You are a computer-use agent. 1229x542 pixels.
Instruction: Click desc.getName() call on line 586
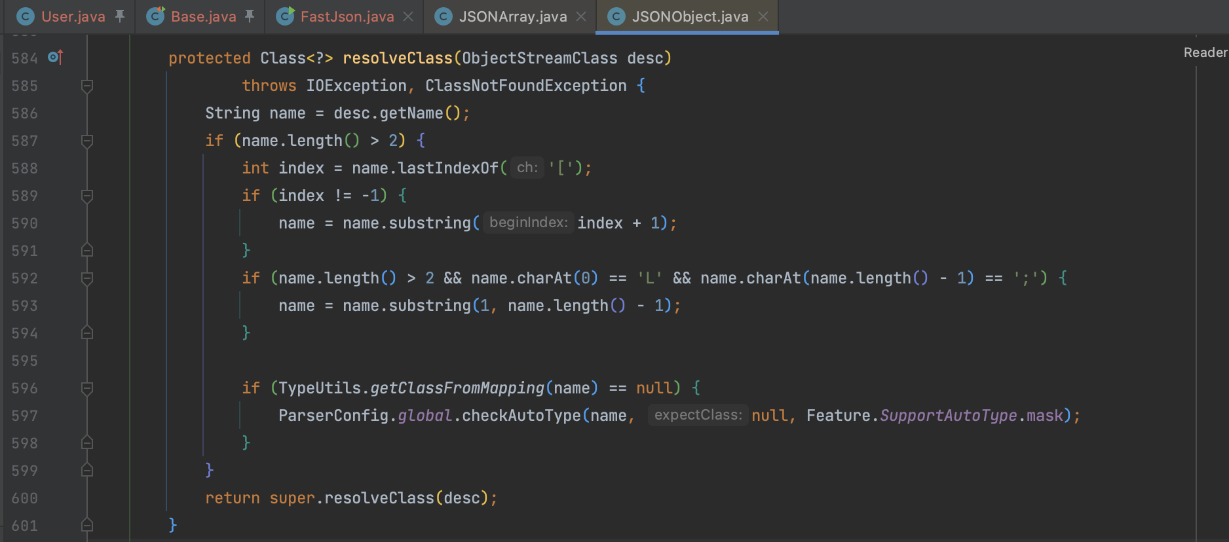click(x=398, y=113)
